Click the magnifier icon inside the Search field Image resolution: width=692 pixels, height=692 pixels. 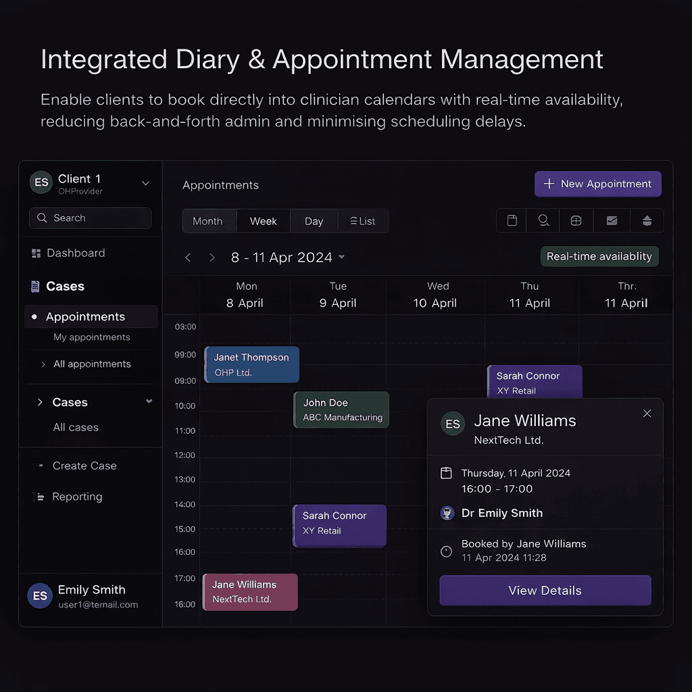tap(42, 218)
